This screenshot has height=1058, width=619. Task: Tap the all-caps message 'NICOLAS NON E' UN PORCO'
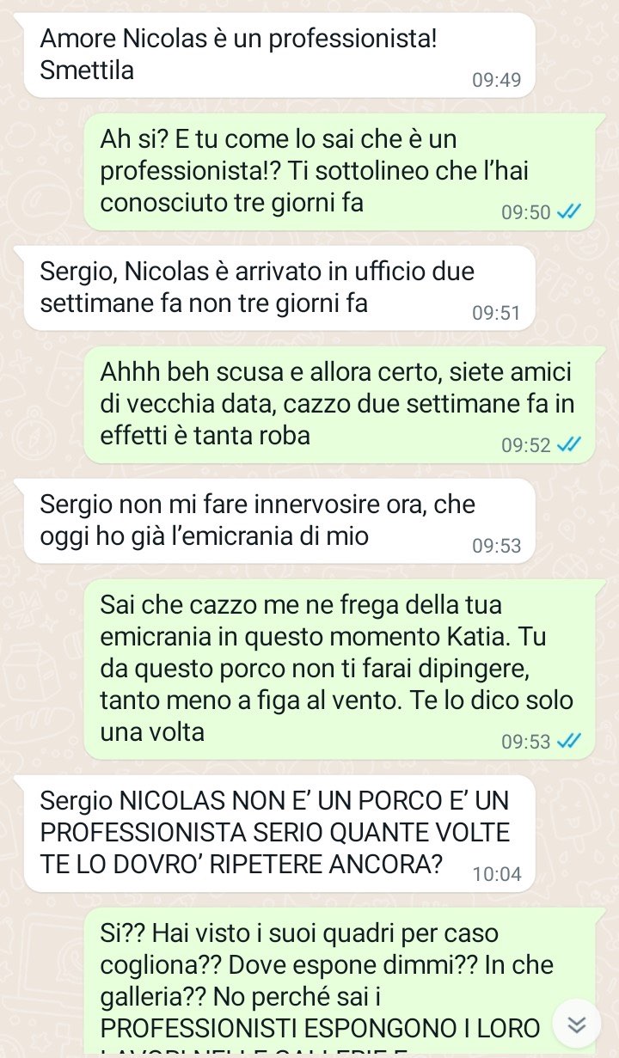pyautogui.click(x=279, y=833)
